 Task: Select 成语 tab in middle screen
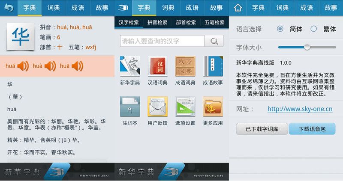[192, 8]
